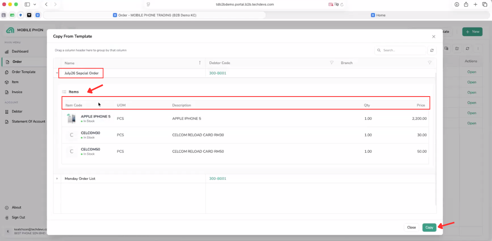Toggle the Safari sidebar icon
The width and height of the screenshot is (492, 241).
pyautogui.click(x=27, y=4)
